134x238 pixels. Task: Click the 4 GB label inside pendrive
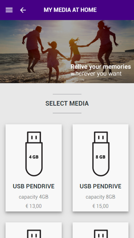point(34,157)
